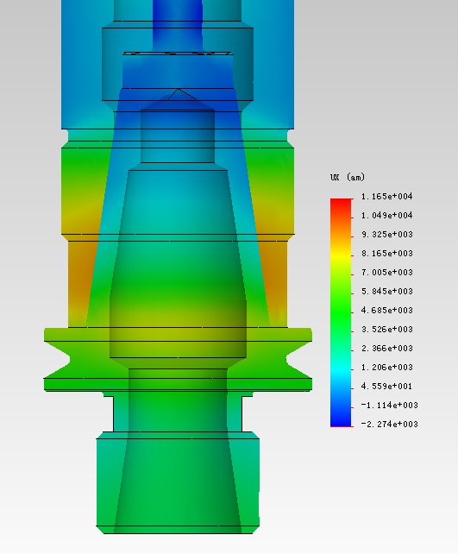Viewport: 458px width, 554px height.
Task: Click the 5.845e+003 legend label
Action: tap(386, 291)
